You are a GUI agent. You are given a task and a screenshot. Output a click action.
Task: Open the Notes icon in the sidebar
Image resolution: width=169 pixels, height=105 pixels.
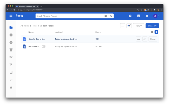tap(11, 57)
